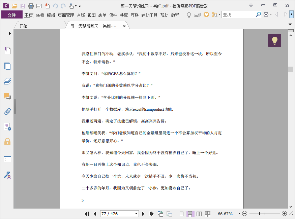Go to the previous page

tap(95, 214)
